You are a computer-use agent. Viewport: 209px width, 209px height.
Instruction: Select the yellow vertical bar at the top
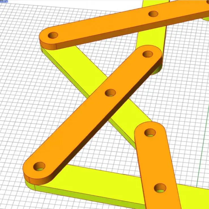(150, 37)
